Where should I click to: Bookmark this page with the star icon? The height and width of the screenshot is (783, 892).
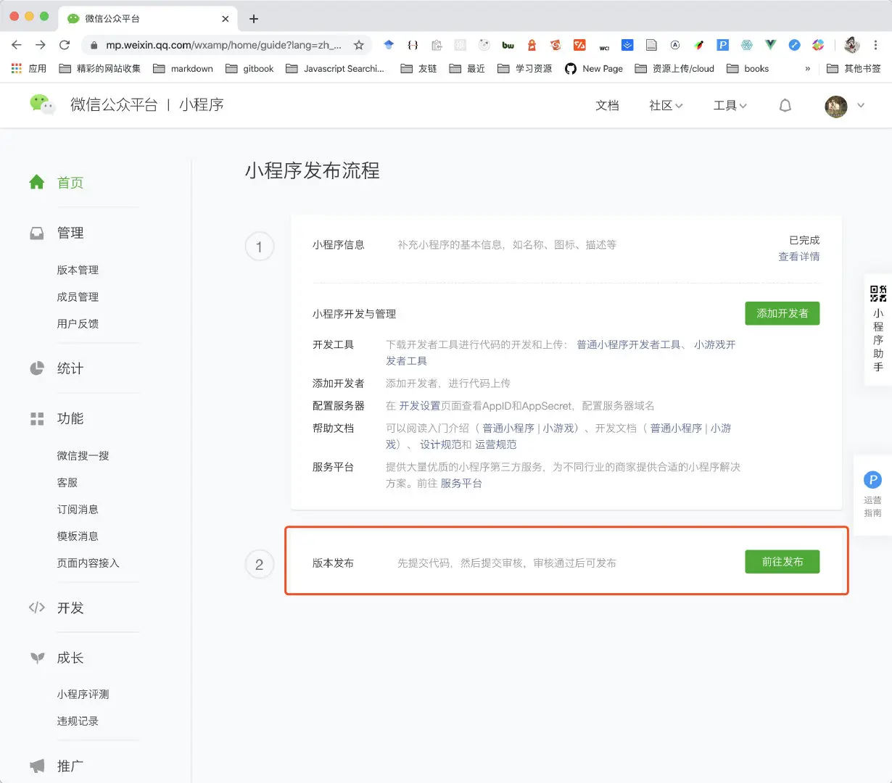click(358, 45)
